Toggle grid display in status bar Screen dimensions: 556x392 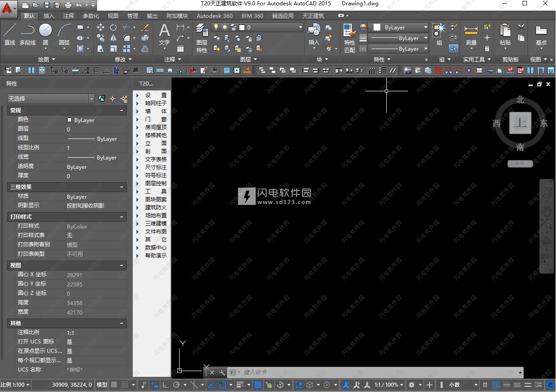(x=114, y=385)
